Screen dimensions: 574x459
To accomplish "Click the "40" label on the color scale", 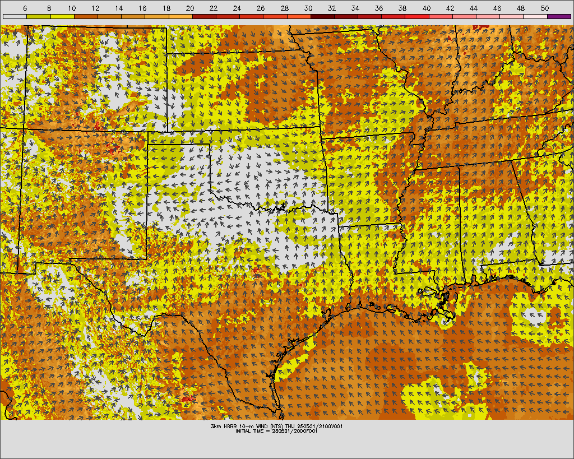I will pyautogui.click(x=426, y=8).
